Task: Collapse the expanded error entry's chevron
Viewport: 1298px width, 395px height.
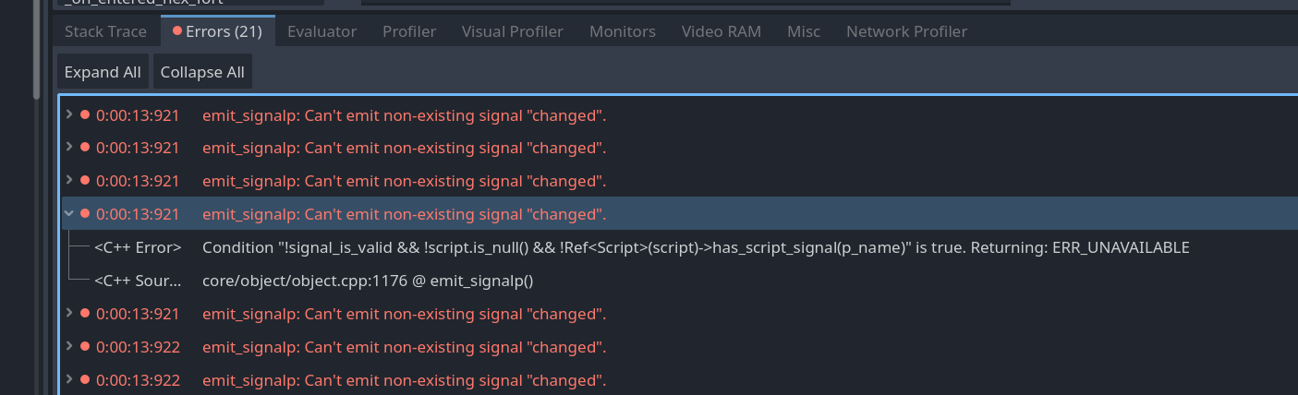Action: [69, 213]
